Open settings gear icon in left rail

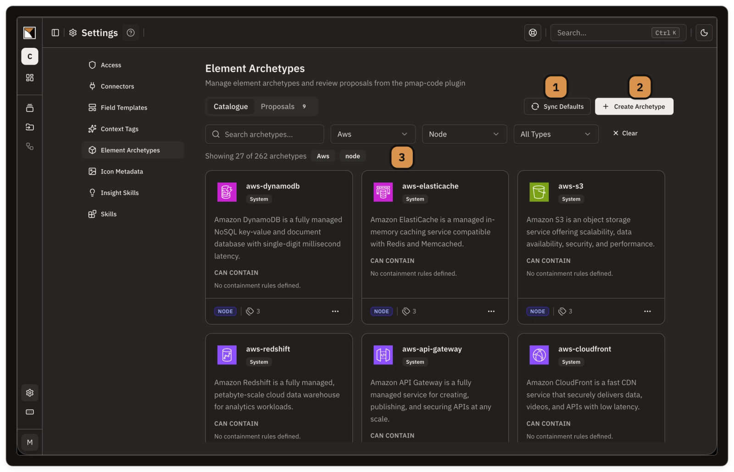30,393
